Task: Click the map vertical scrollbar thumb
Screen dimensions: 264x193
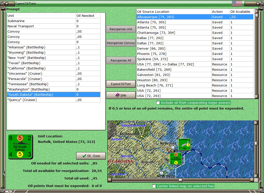Action: 256,143
